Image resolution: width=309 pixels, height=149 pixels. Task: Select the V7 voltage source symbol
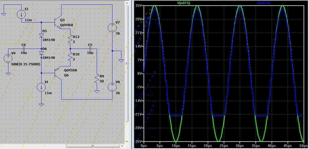pyautogui.click(x=112, y=27)
